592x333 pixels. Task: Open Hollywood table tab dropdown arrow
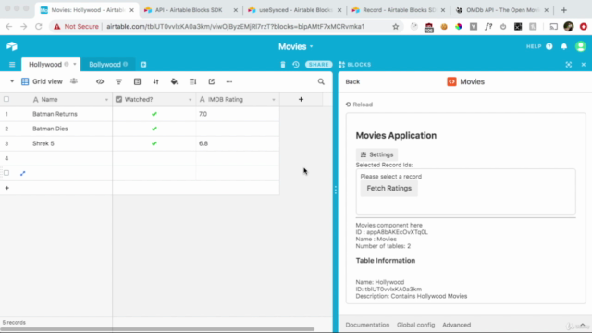74,64
